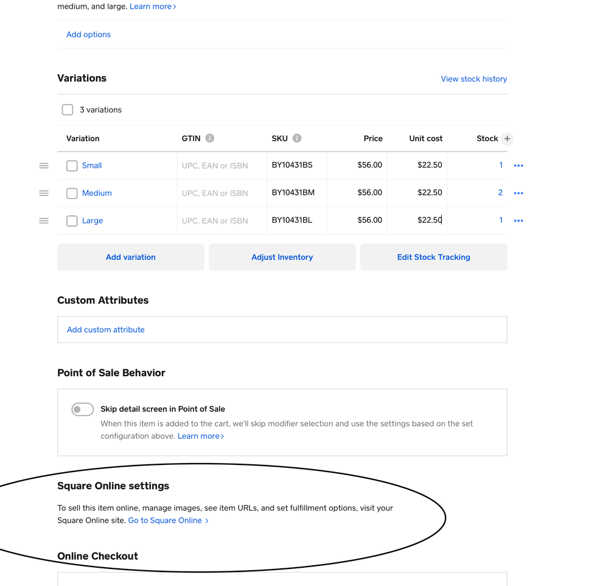Click the SKU info icon
Viewport: 608px width, 586px height.
[x=297, y=138]
